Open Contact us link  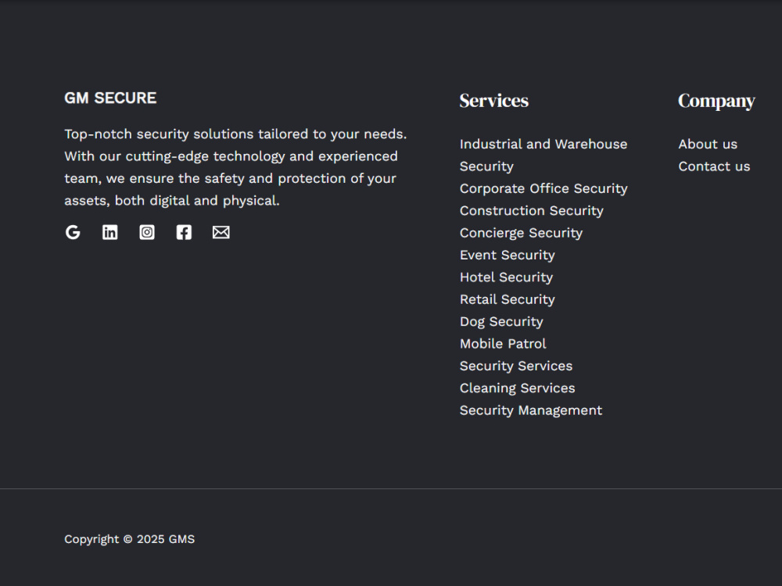(x=714, y=166)
